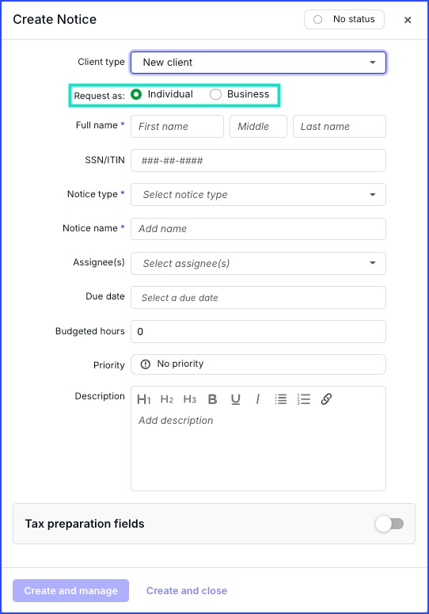
Task: Click the First name input field
Action: [177, 127]
